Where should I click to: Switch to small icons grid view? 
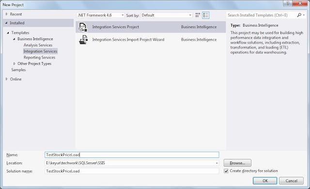tap(198, 15)
